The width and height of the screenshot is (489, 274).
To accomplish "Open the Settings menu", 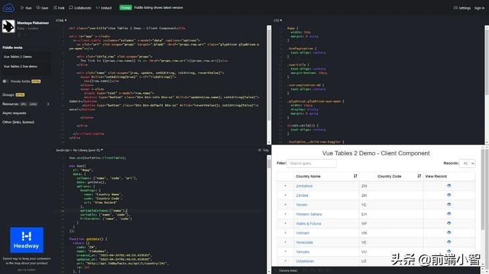I will coord(462,8).
